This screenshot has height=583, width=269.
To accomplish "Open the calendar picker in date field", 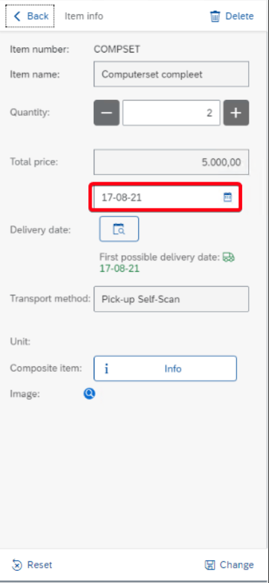I will [227, 197].
